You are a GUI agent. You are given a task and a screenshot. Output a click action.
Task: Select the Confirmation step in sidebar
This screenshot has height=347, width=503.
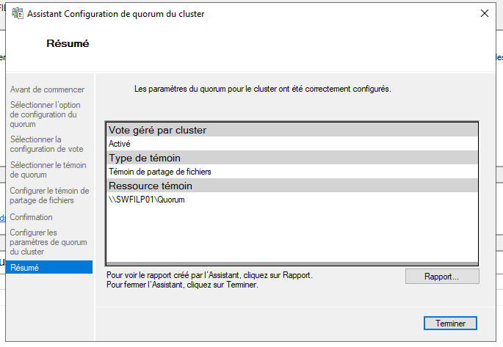[31, 217]
